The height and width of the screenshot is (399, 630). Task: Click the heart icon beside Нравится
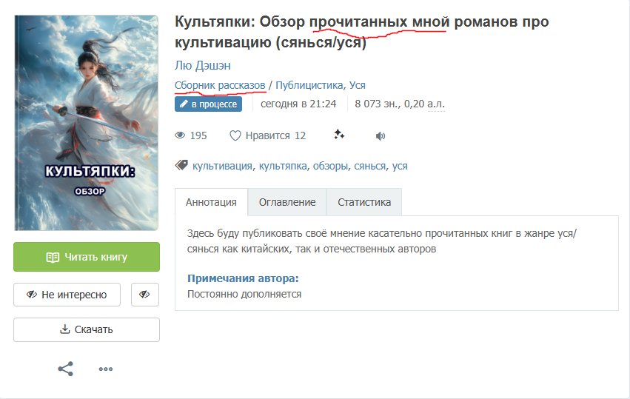click(235, 135)
